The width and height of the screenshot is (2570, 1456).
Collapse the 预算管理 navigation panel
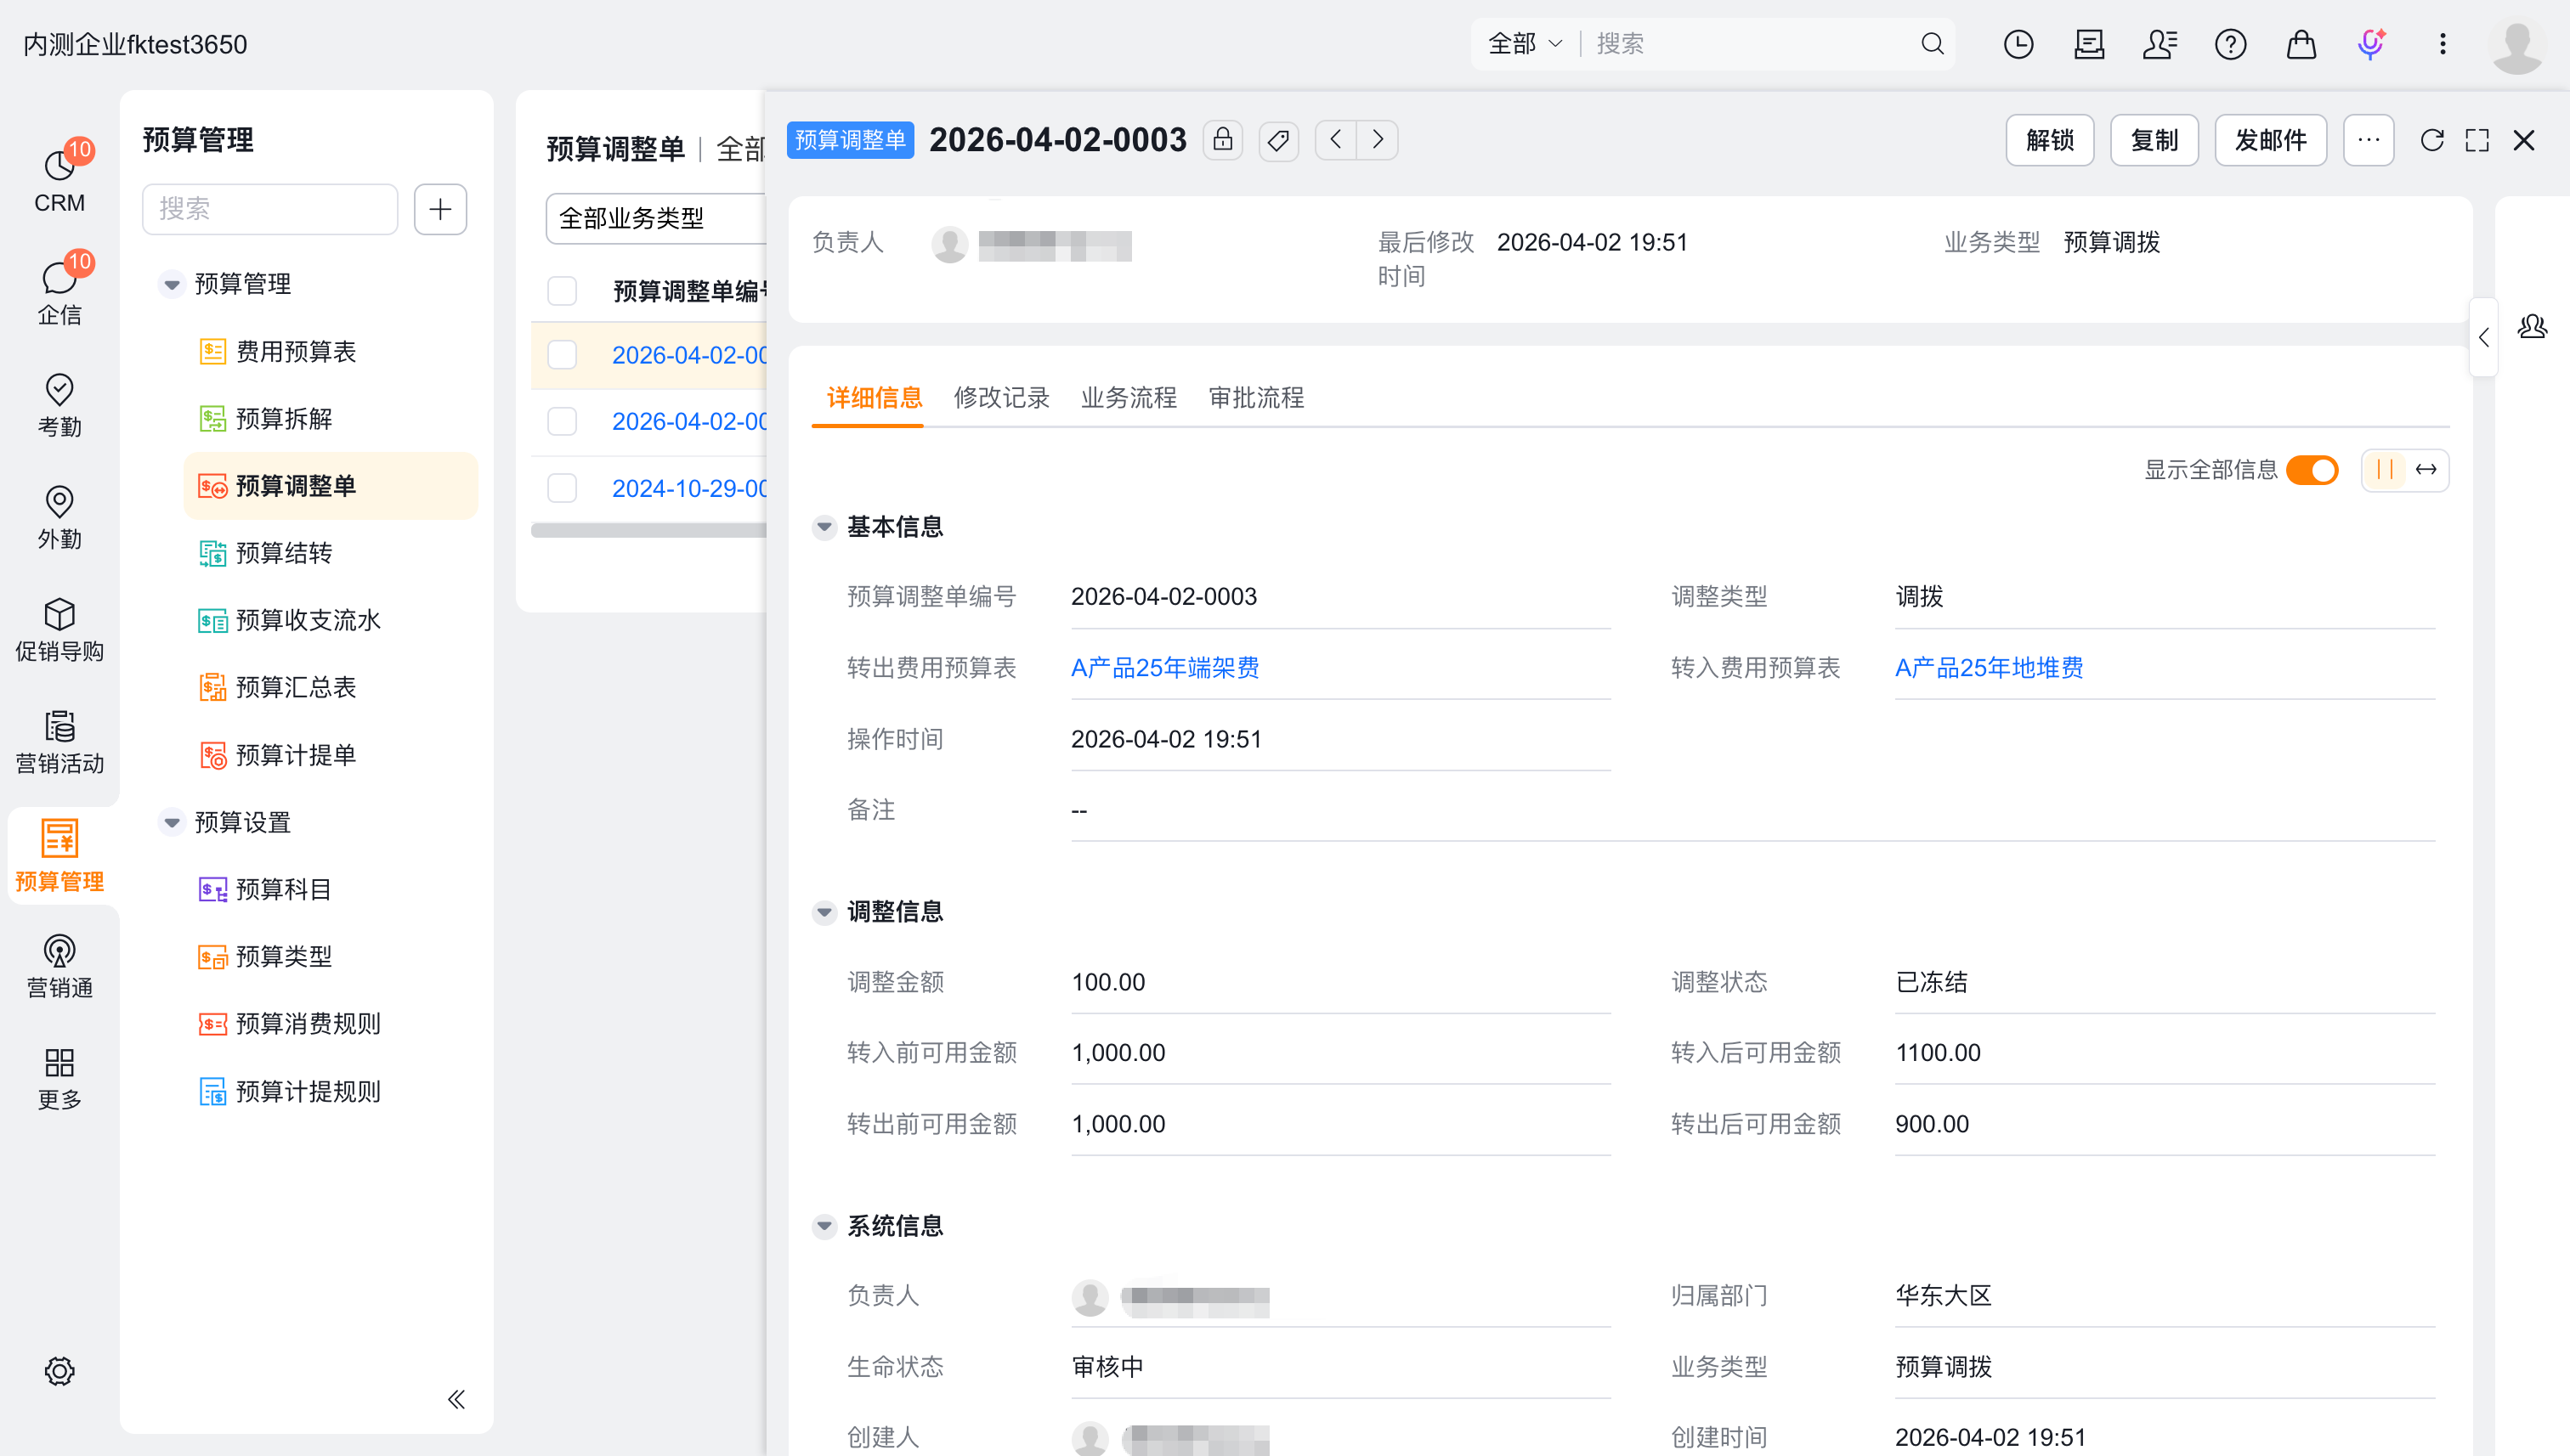[456, 1398]
